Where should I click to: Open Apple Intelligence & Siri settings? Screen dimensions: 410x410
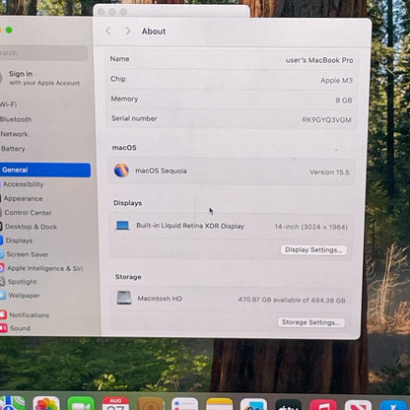click(44, 268)
